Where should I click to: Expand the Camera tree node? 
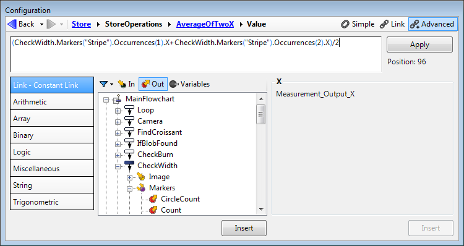pos(118,122)
